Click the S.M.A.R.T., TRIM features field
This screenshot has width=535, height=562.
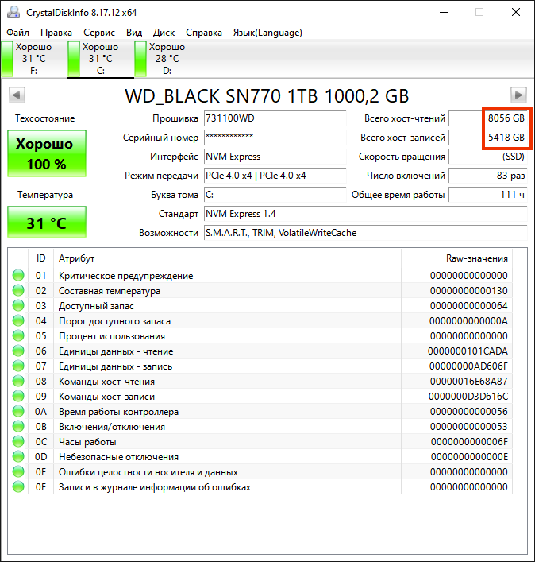coord(365,233)
